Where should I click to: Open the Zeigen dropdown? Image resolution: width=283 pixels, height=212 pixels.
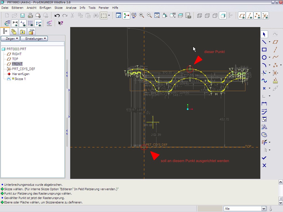tap(10, 39)
